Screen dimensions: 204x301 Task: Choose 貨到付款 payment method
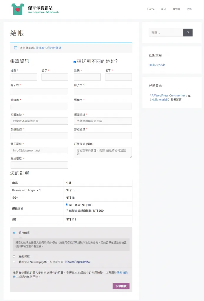tap(14, 256)
